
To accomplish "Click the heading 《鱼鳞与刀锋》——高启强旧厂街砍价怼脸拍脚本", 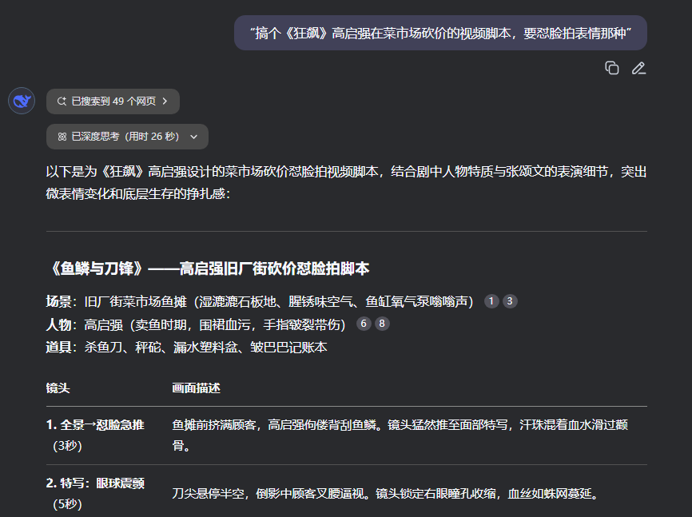I will (x=208, y=268).
